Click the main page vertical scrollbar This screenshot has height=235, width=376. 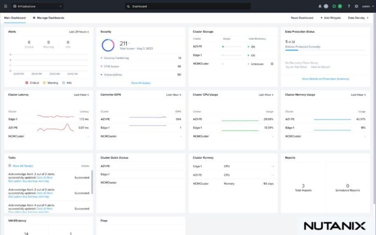coord(375,109)
